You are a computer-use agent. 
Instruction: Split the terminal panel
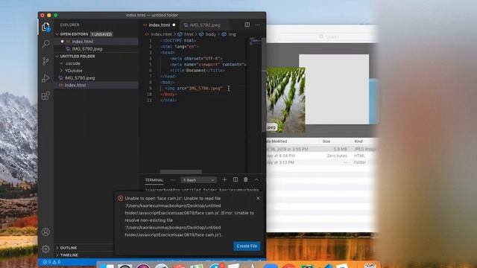pyautogui.click(x=236, y=179)
